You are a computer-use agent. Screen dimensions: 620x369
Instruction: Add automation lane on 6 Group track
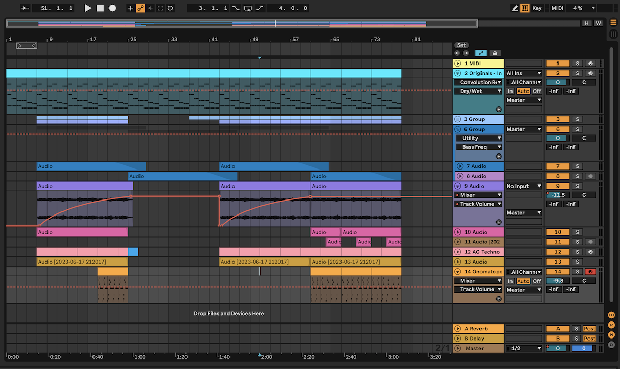499,156
